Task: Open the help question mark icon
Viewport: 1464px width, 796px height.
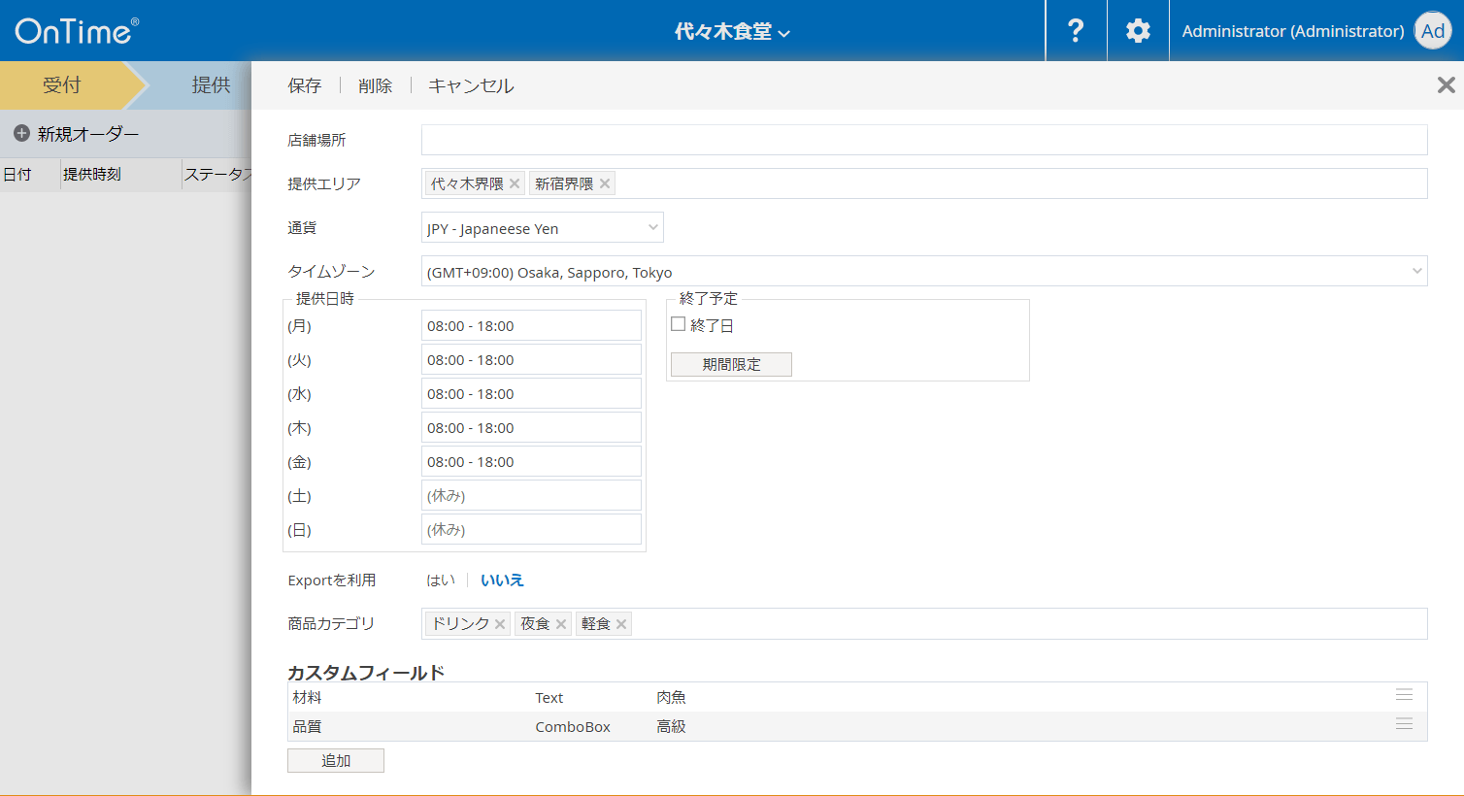Action: (1076, 31)
